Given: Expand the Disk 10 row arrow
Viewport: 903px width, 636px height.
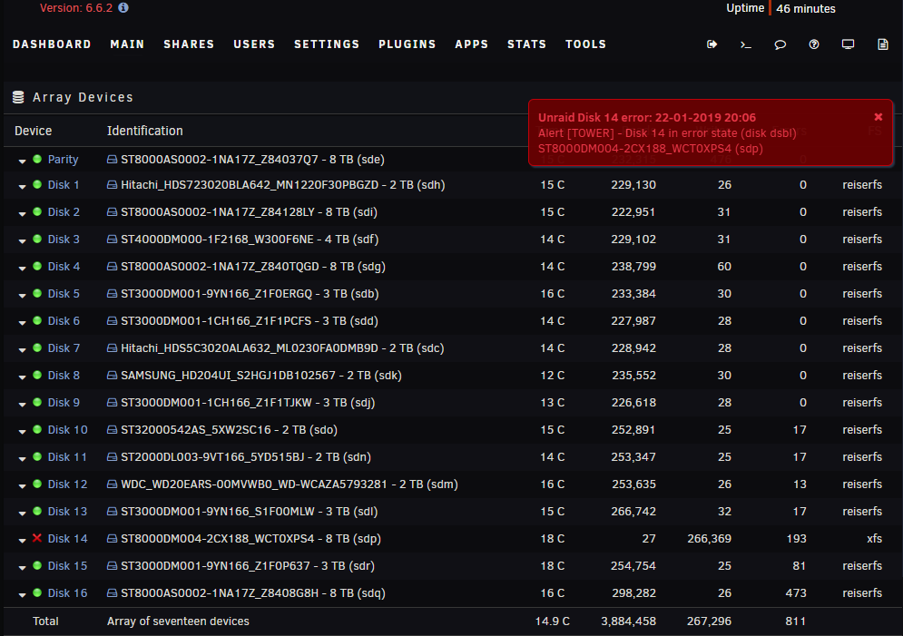Looking at the screenshot, I should point(22,432).
